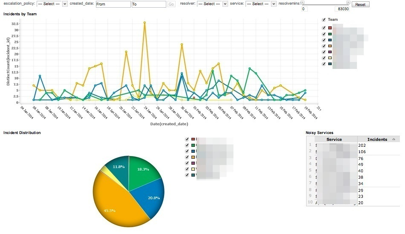Expand the service select dropdown
The width and height of the screenshot is (405, 234).
click(x=260, y=4)
